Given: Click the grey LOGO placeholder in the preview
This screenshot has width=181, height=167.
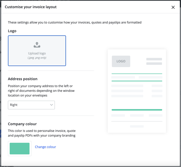Looking at the screenshot, I should pos(121,61).
